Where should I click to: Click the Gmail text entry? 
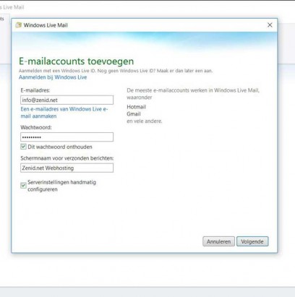tap(134, 114)
